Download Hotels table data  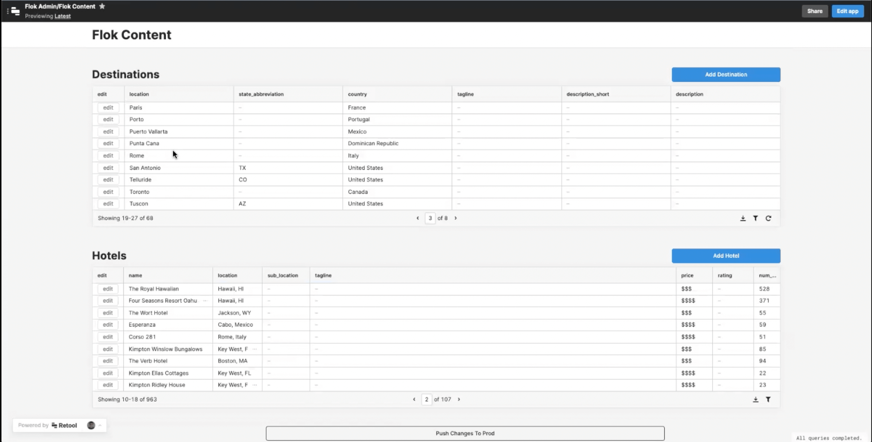[x=755, y=399]
